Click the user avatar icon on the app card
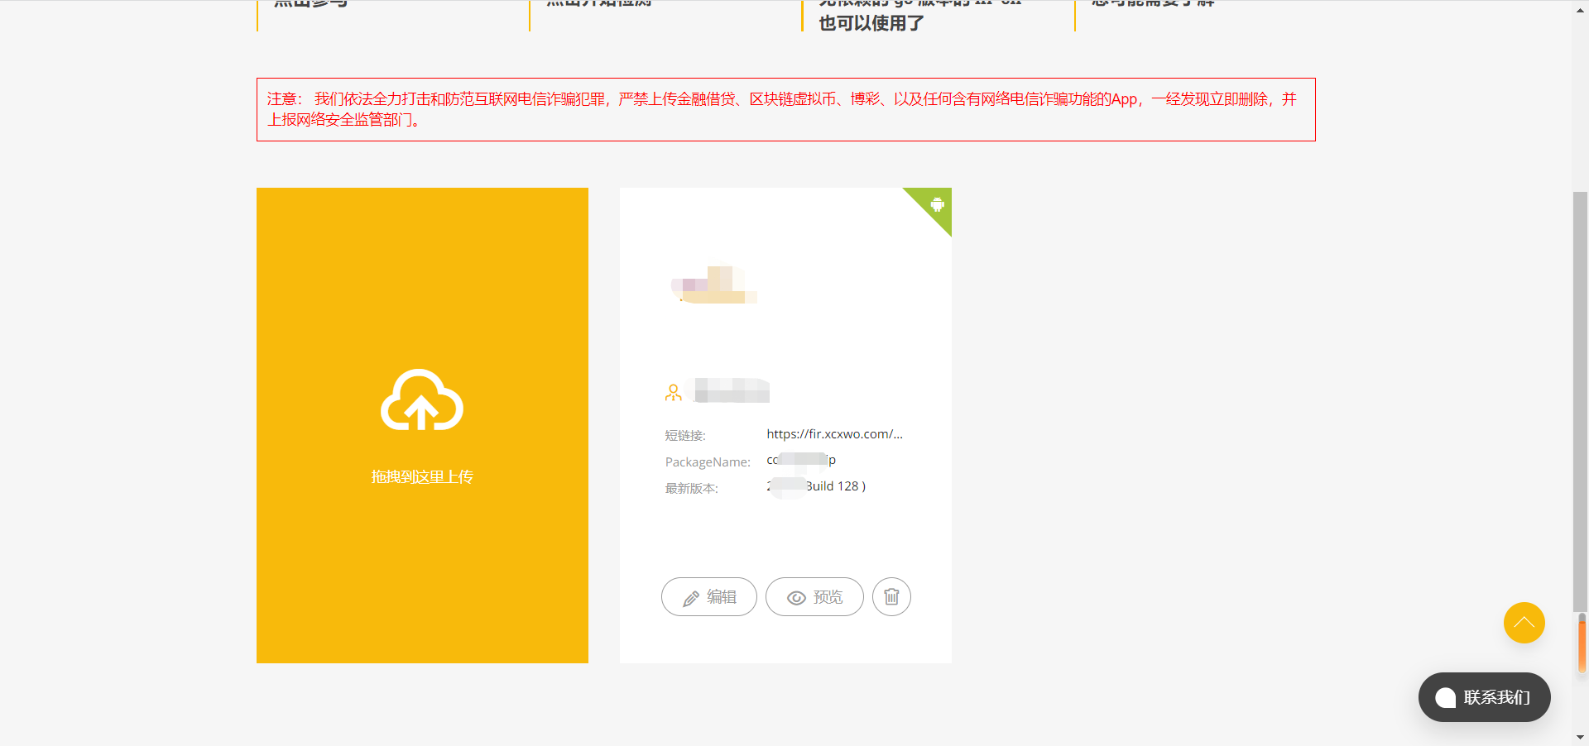Screen dimensions: 1589x746 click(674, 393)
